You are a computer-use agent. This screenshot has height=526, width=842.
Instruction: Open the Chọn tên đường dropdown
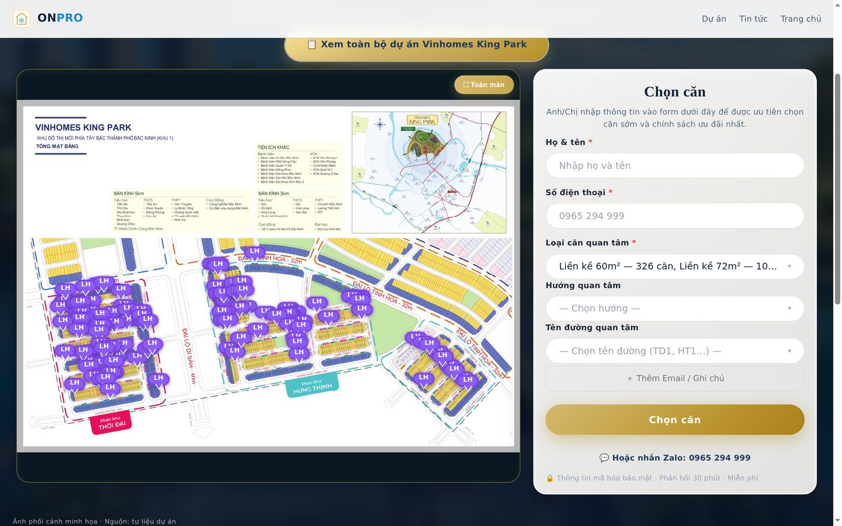tap(675, 351)
